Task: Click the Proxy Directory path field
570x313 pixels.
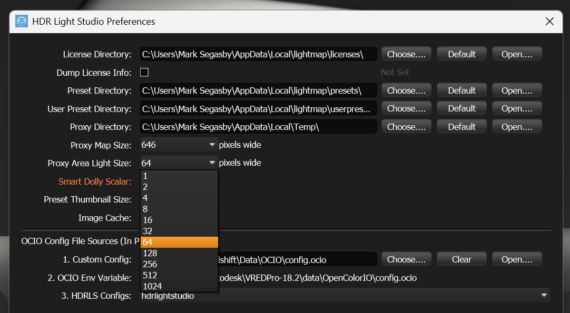Action: pos(258,126)
